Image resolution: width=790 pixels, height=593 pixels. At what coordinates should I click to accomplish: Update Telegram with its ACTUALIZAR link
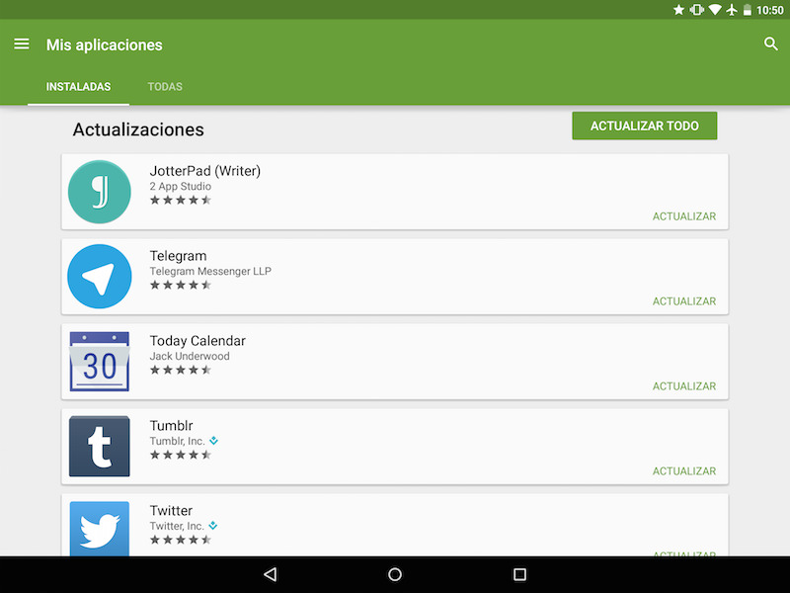click(684, 301)
